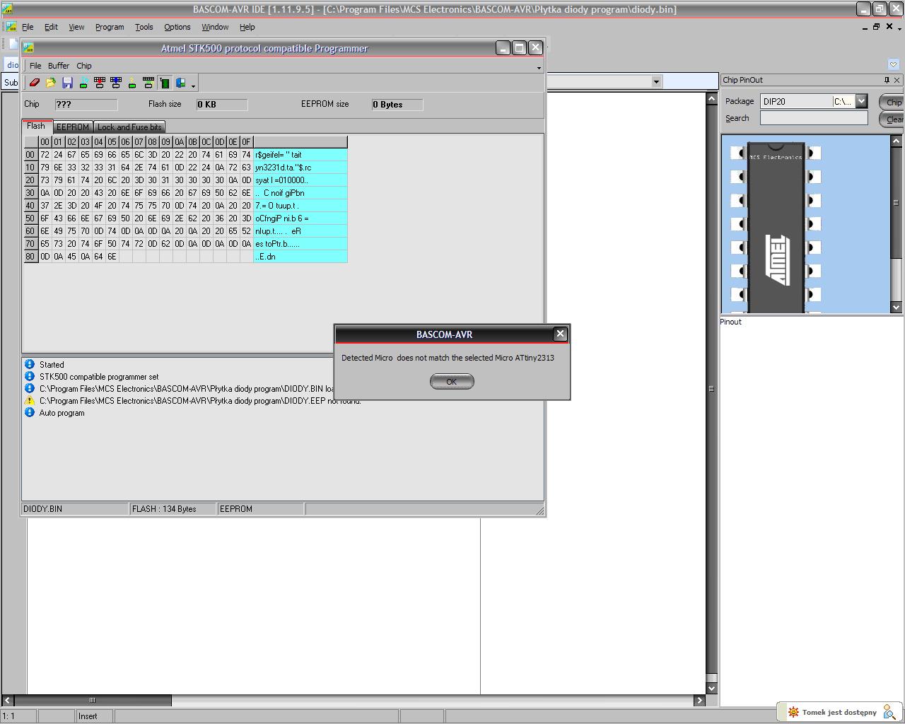
Task: Click the chip icon with red arrow
Action: click(x=100, y=83)
